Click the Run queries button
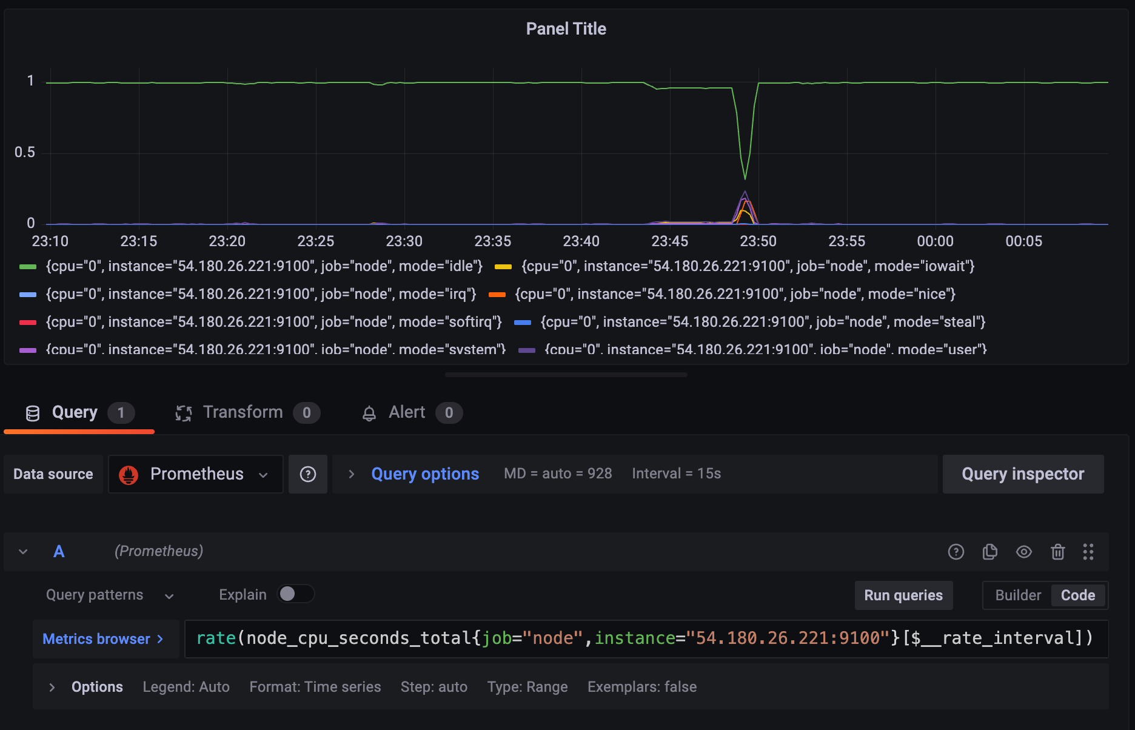This screenshot has width=1135, height=730. click(x=903, y=595)
